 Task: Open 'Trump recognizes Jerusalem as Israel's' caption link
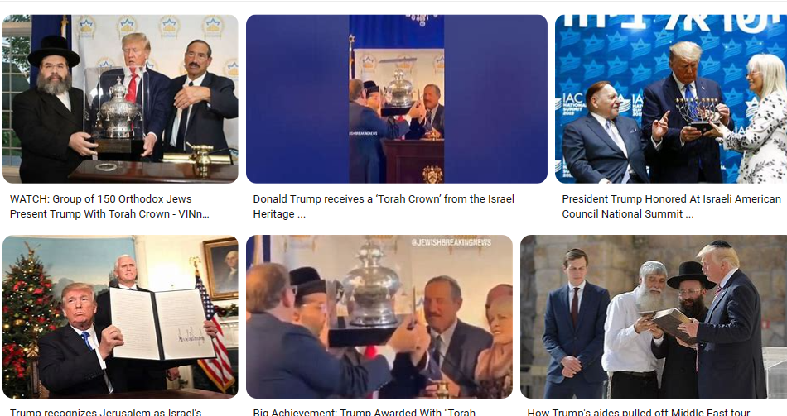pos(105,412)
